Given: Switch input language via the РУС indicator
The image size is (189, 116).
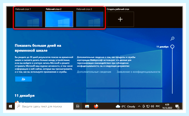Looking at the screenshot, I should coord(158,106).
